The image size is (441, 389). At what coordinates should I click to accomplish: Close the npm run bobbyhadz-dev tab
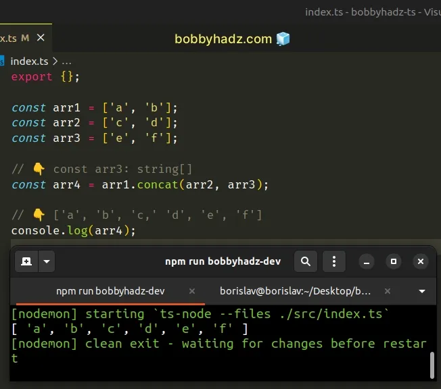click(x=192, y=291)
